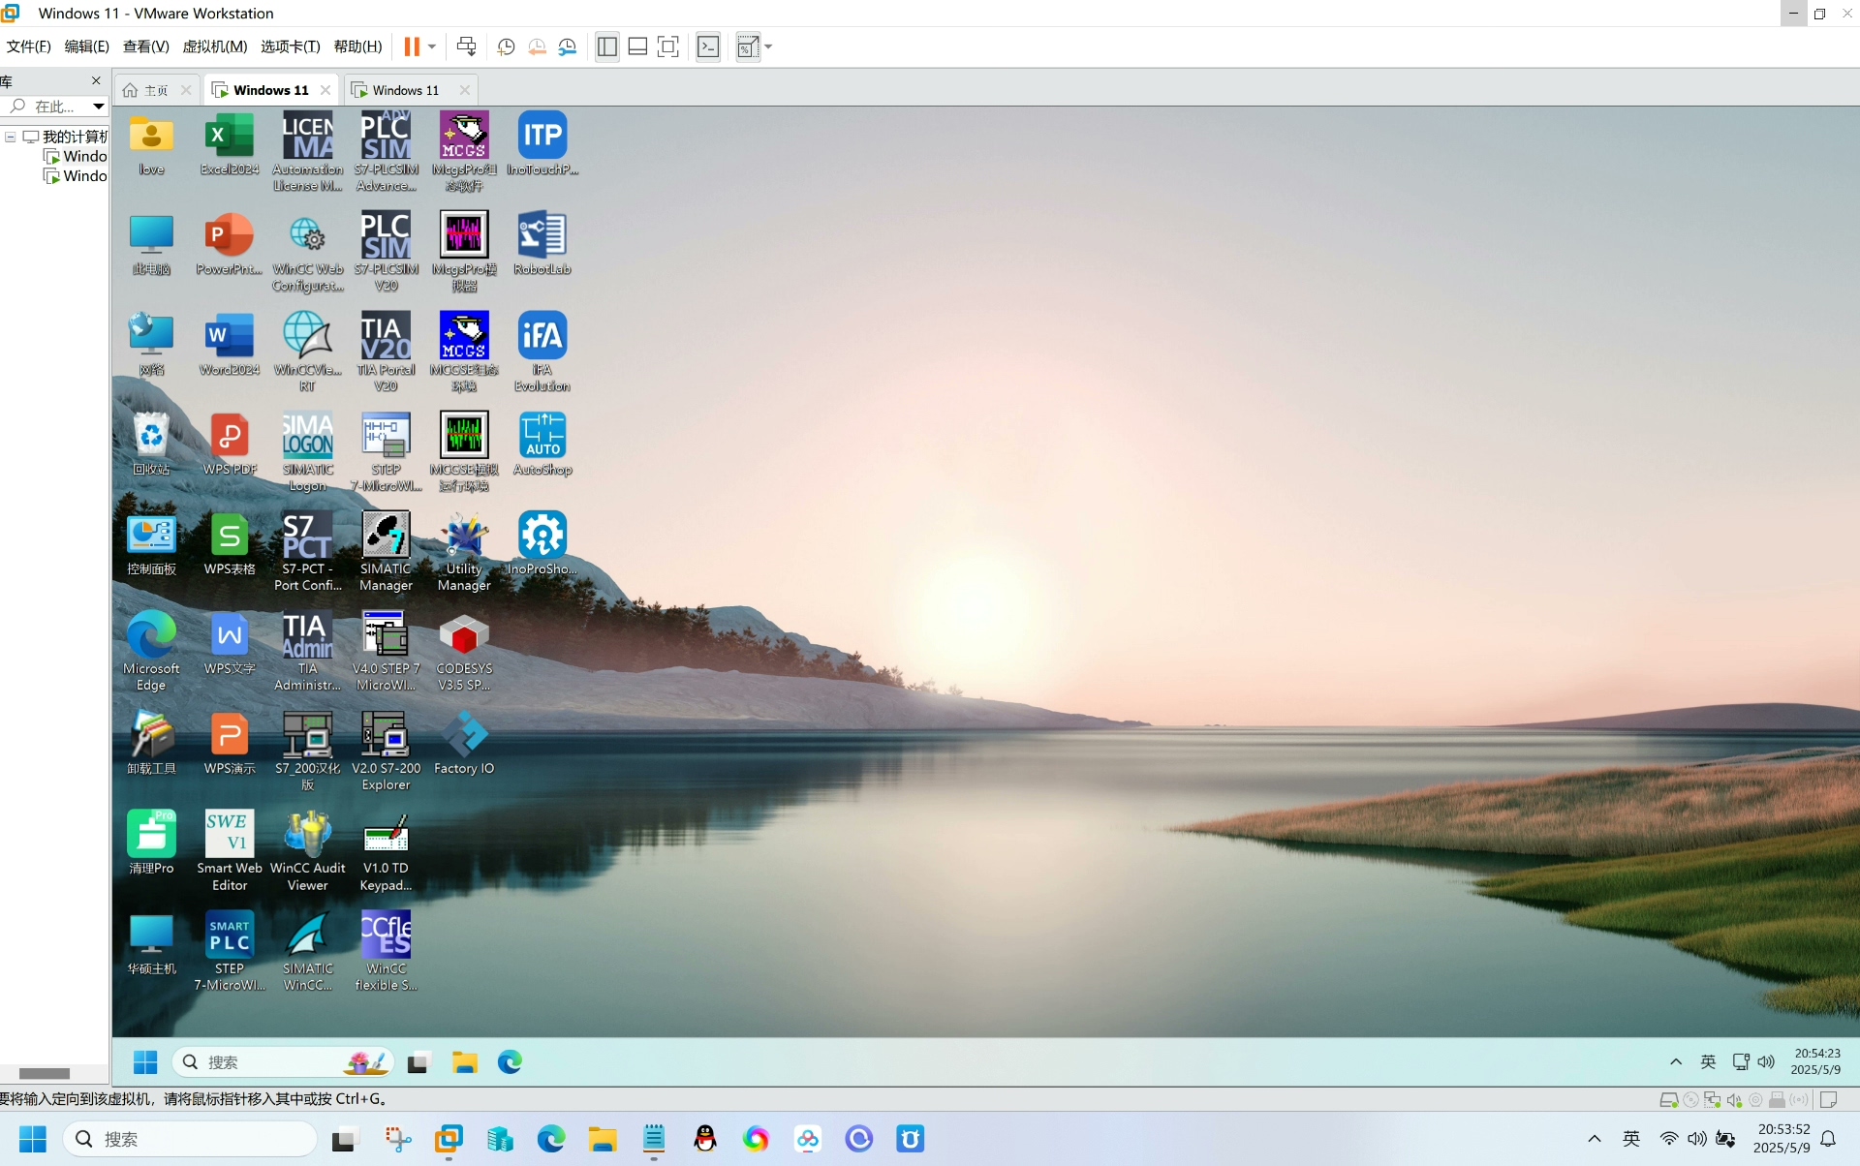1860x1166 pixels.
Task: Select the AutoShop desktop icon
Action: click(542, 444)
